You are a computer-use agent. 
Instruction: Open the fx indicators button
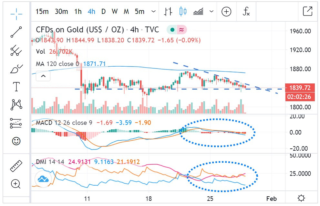246,12
